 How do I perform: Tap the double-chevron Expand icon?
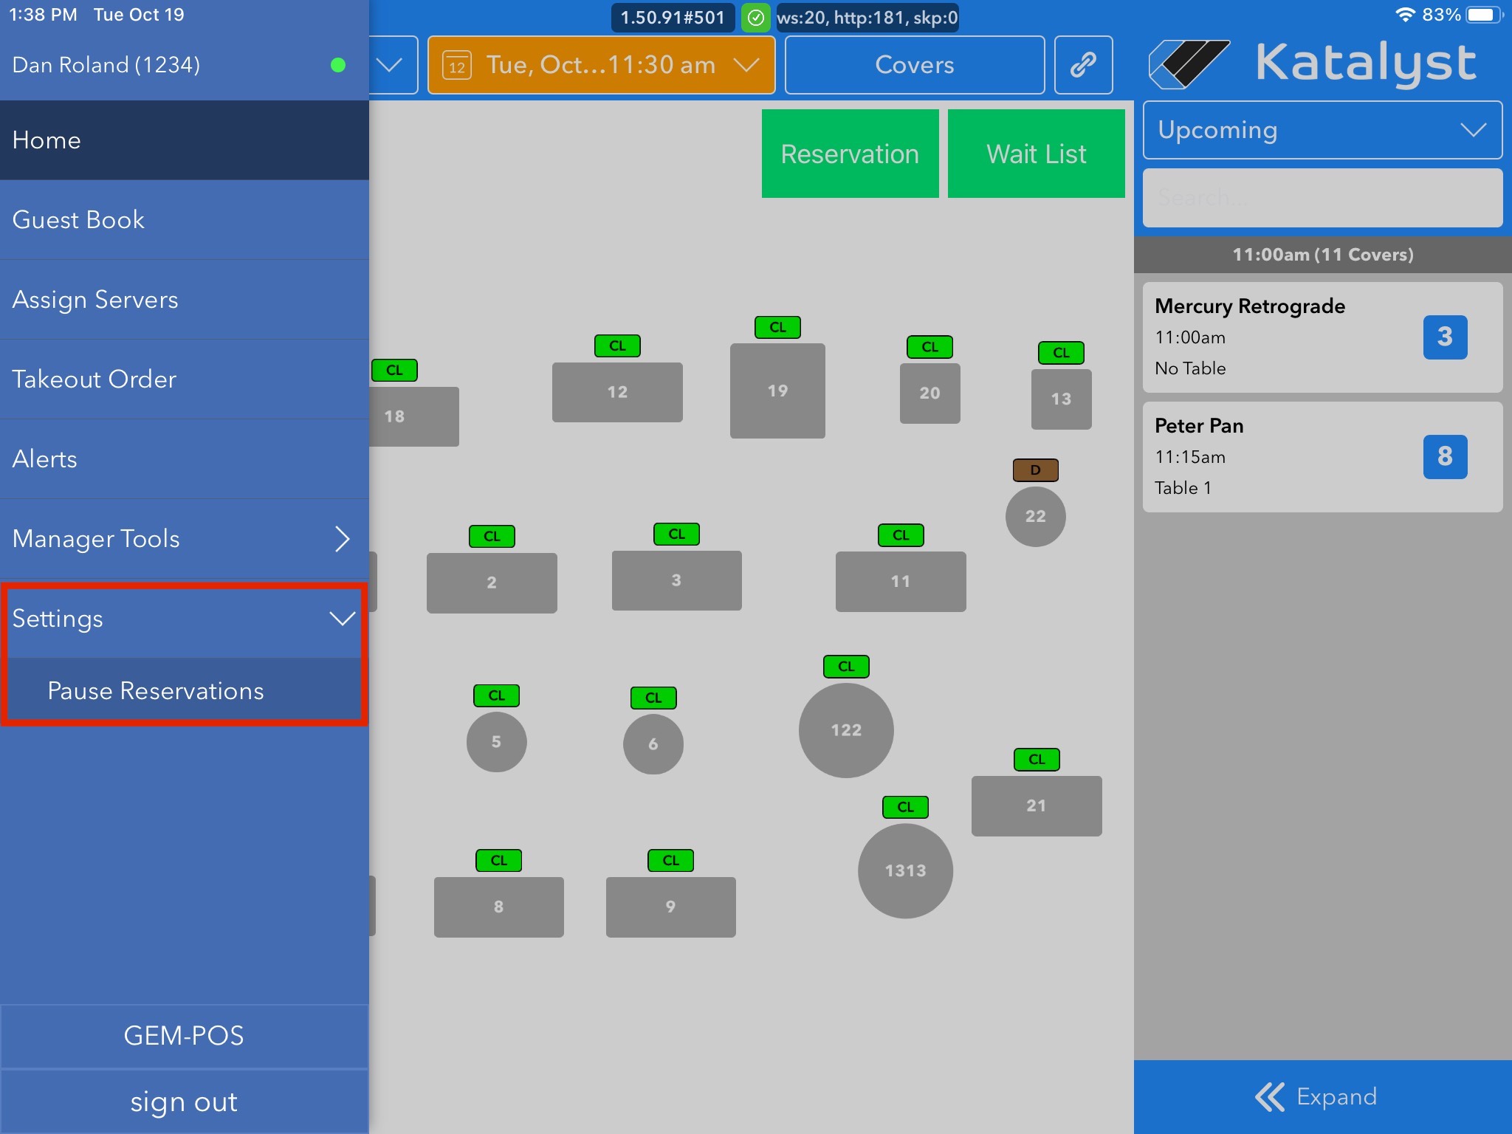(1270, 1097)
